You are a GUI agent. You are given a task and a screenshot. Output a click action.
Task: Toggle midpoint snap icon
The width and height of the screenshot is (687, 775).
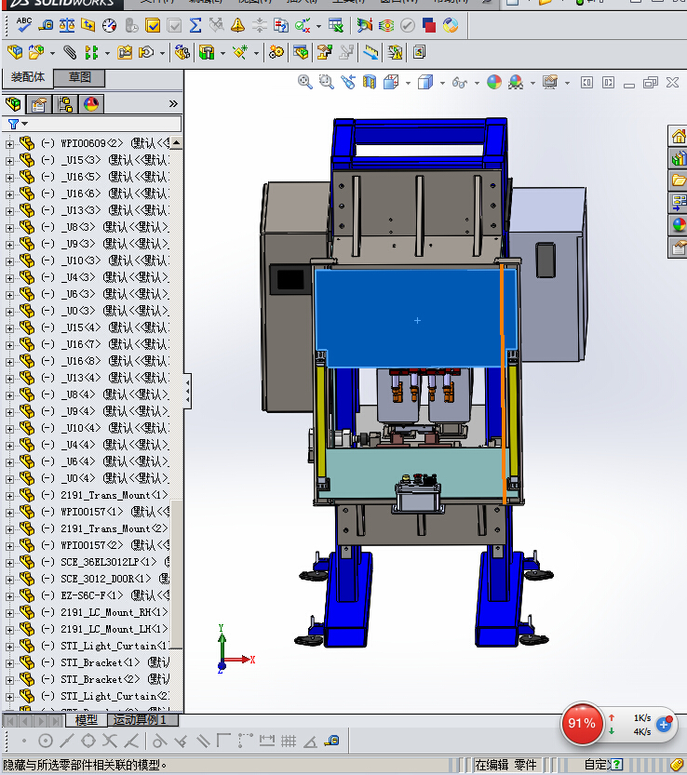(66, 741)
